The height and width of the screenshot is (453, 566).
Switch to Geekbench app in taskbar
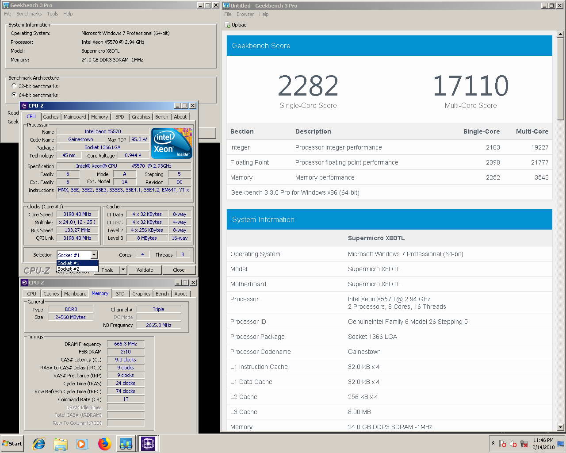click(126, 444)
